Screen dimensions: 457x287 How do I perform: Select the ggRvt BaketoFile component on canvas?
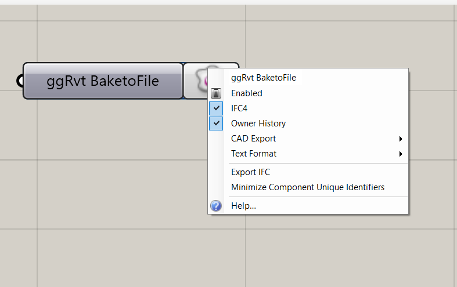pos(103,81)
